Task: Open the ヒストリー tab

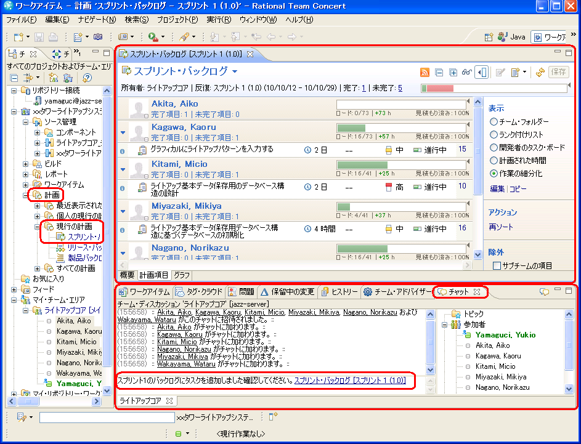Action: coord(339,292)
